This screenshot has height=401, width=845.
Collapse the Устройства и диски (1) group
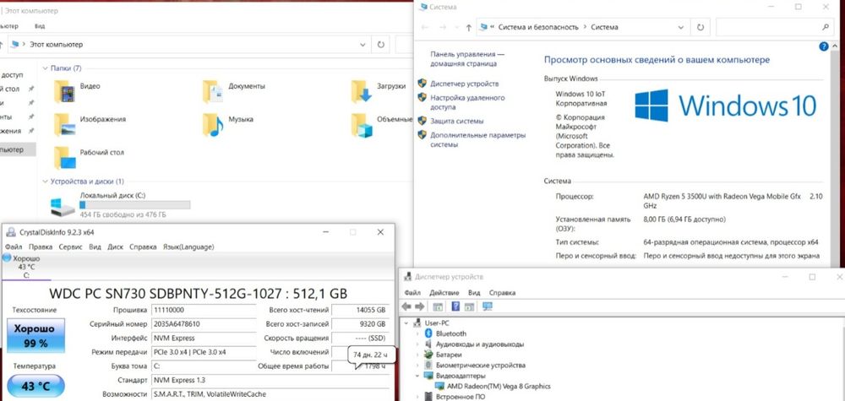click(46, 182)
